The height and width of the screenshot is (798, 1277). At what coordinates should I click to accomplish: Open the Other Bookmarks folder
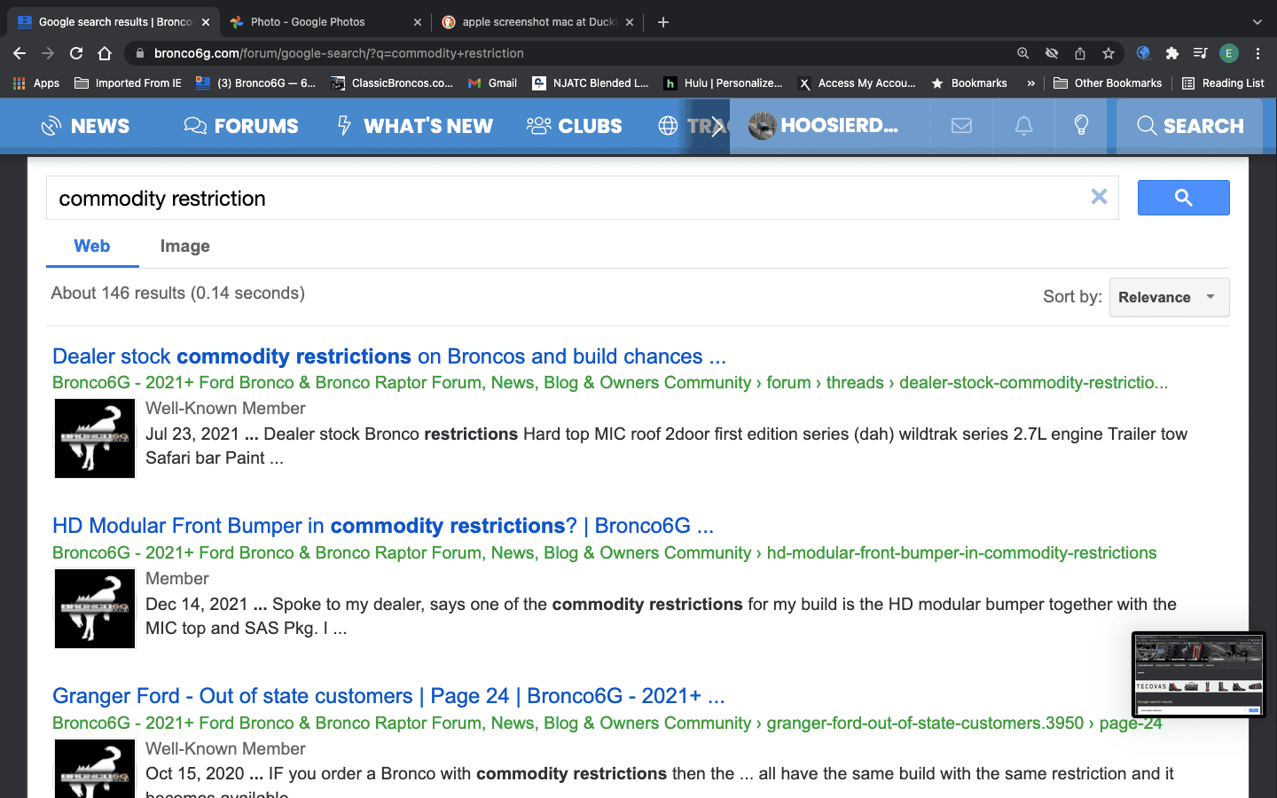pyautogui.click(x=1108, y=83)
